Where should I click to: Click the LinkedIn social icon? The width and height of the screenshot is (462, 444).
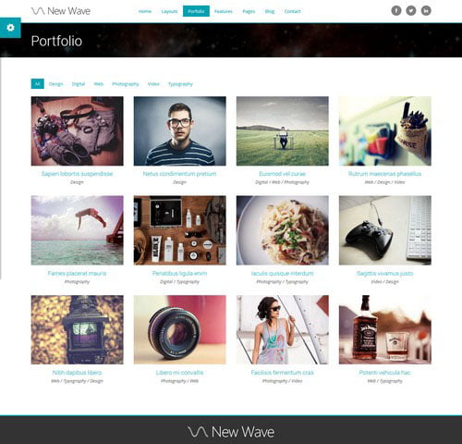(x=426, y=11)
